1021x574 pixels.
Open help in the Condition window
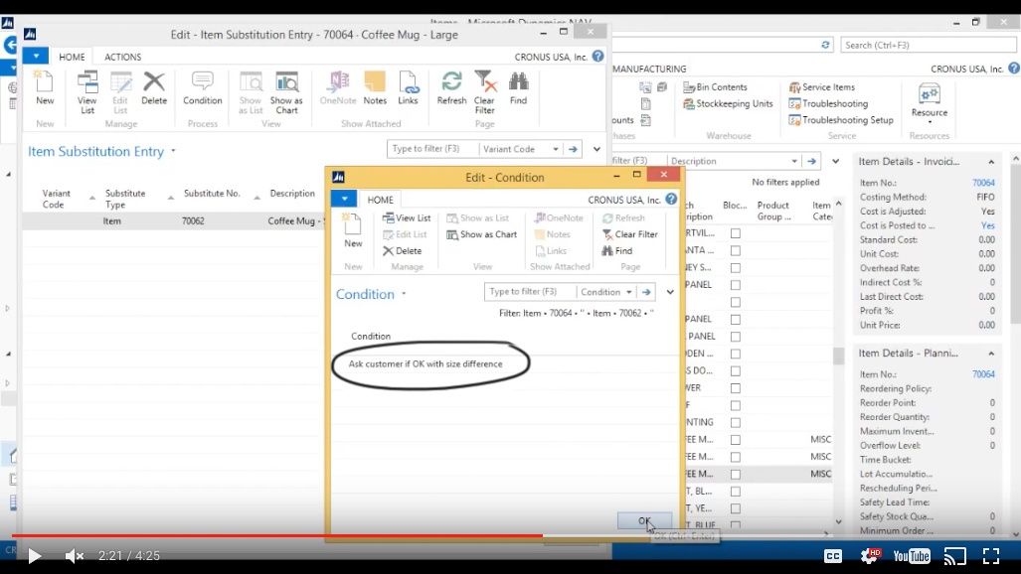671,200
